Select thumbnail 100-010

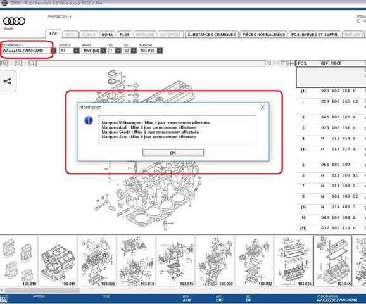[19, 261]
